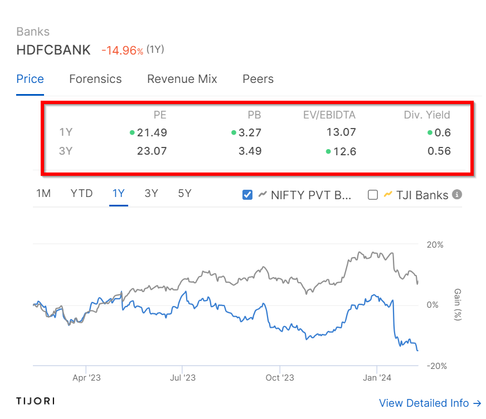
Task: Click the green dot beside EV/EBIDTA 12.6
Action: 328,152
